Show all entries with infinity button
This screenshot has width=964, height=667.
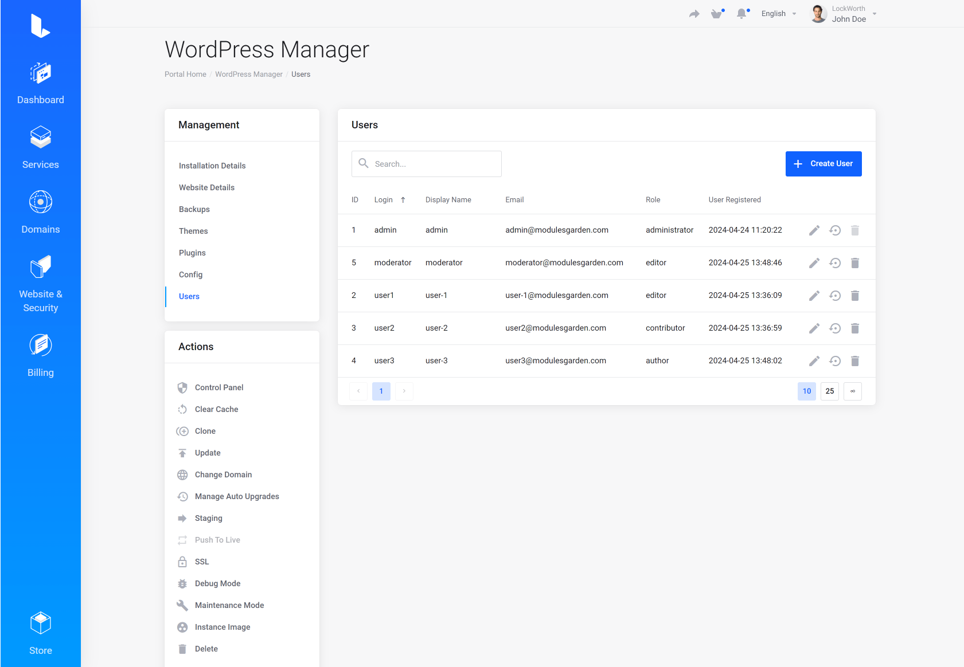(x=853, y=391)
